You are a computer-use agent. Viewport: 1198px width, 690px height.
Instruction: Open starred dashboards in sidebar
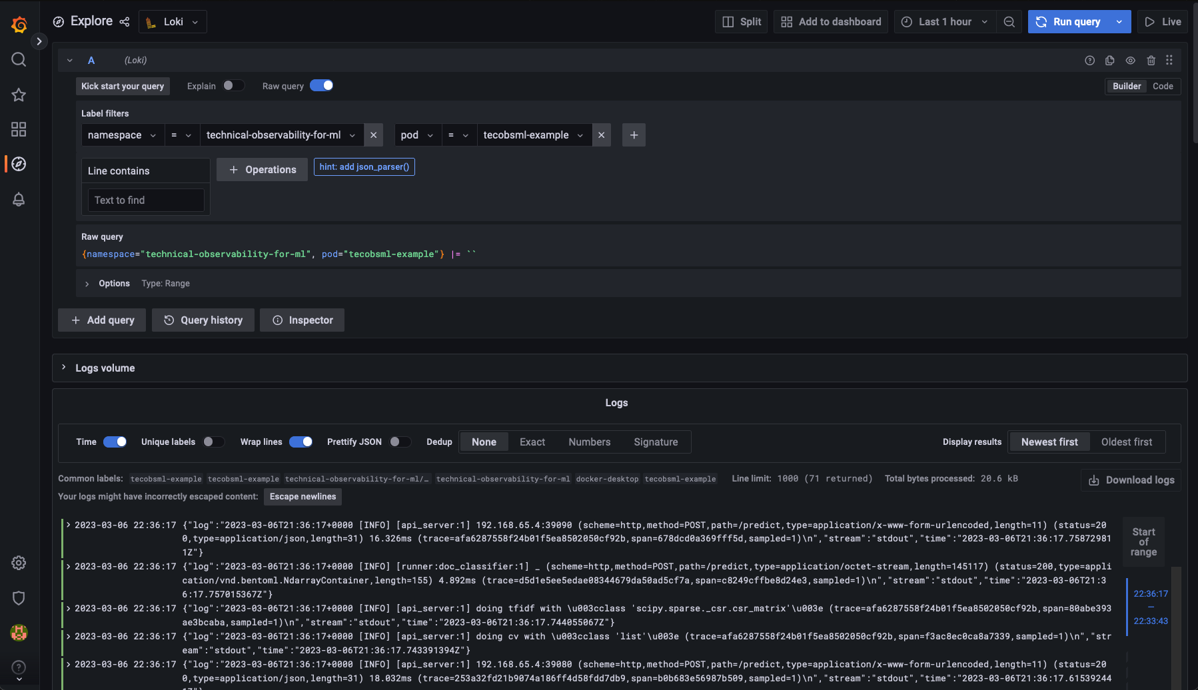click(x=19, y=95)
